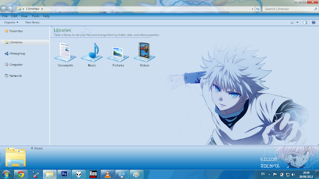This screenshot has width=319, height=179.
Task: Open the Pictures library
Action: (x=118, y=54)
